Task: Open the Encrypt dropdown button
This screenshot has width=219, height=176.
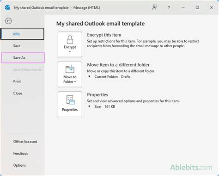Action: (x=70, y=44)
